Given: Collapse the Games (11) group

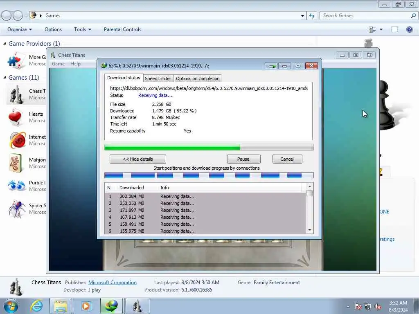Looking at the screenshot, I should coord(5,77).
